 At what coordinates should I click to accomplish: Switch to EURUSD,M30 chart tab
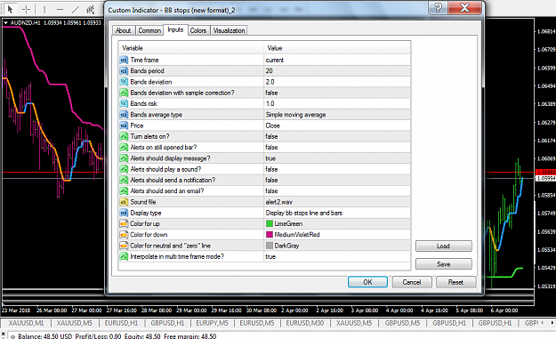click(x=305, y=323)
